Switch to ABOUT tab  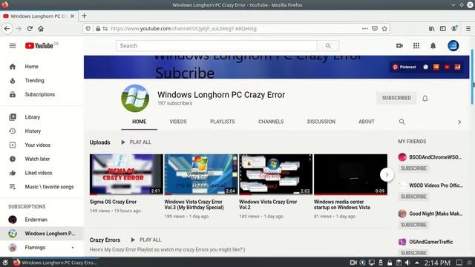(x=366, y=122)
